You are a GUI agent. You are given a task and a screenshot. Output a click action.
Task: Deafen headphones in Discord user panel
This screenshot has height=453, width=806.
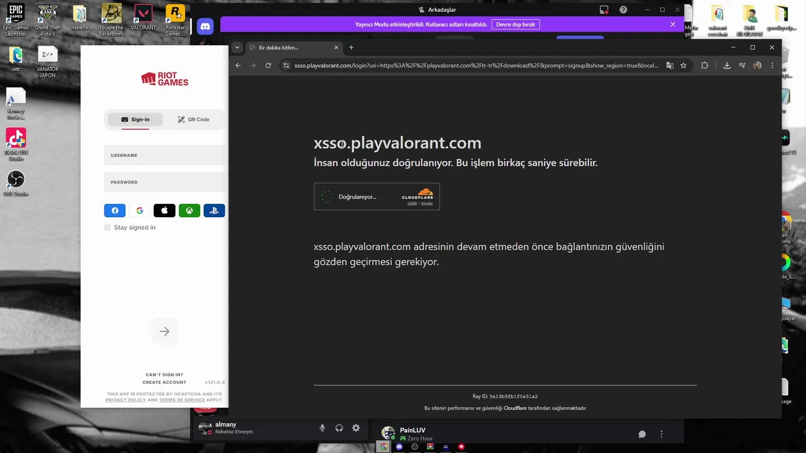(339, 428)
